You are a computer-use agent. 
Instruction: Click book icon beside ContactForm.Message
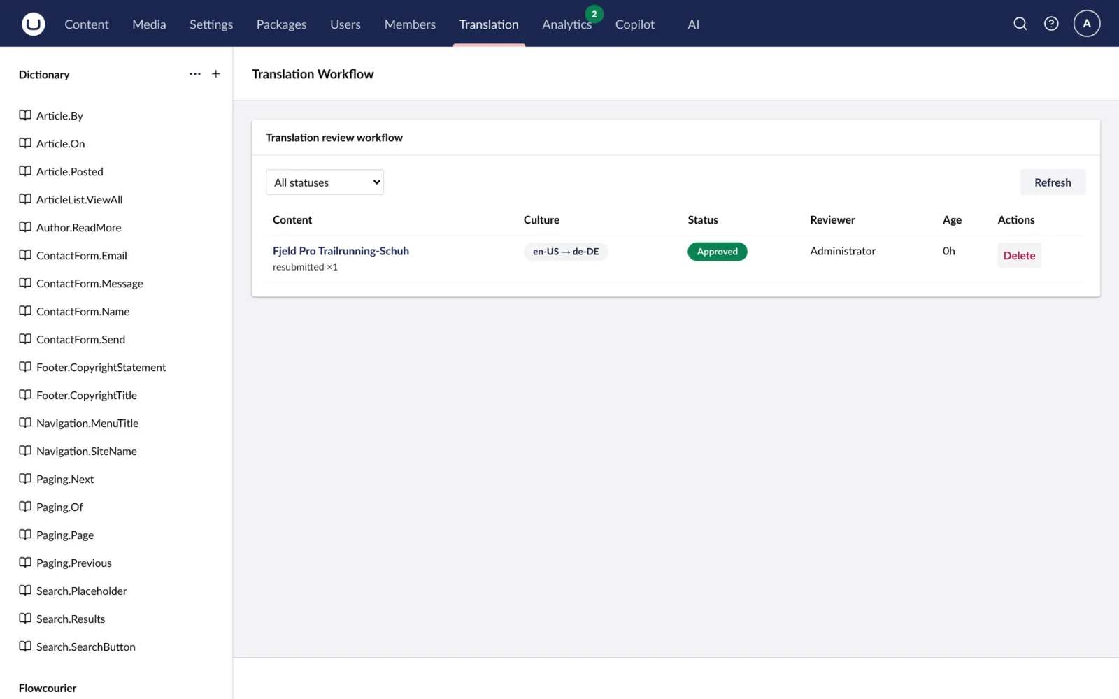pos(25,283)
